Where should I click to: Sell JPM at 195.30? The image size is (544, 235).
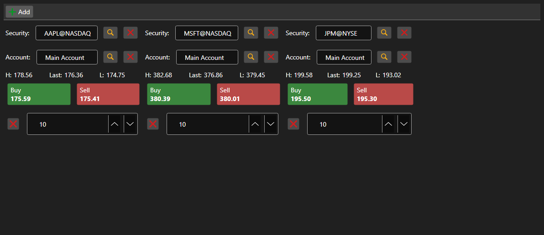point(383,94)
